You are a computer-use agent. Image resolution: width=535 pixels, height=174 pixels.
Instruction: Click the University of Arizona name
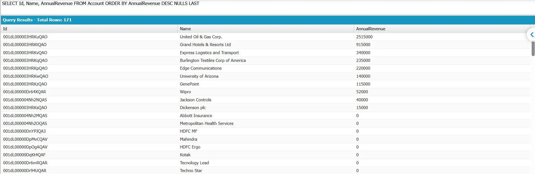click(199, 76)
